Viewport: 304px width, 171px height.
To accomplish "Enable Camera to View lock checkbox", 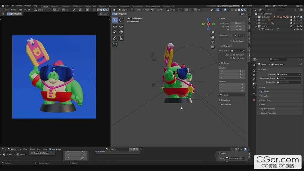I will [x=231, y=58].
